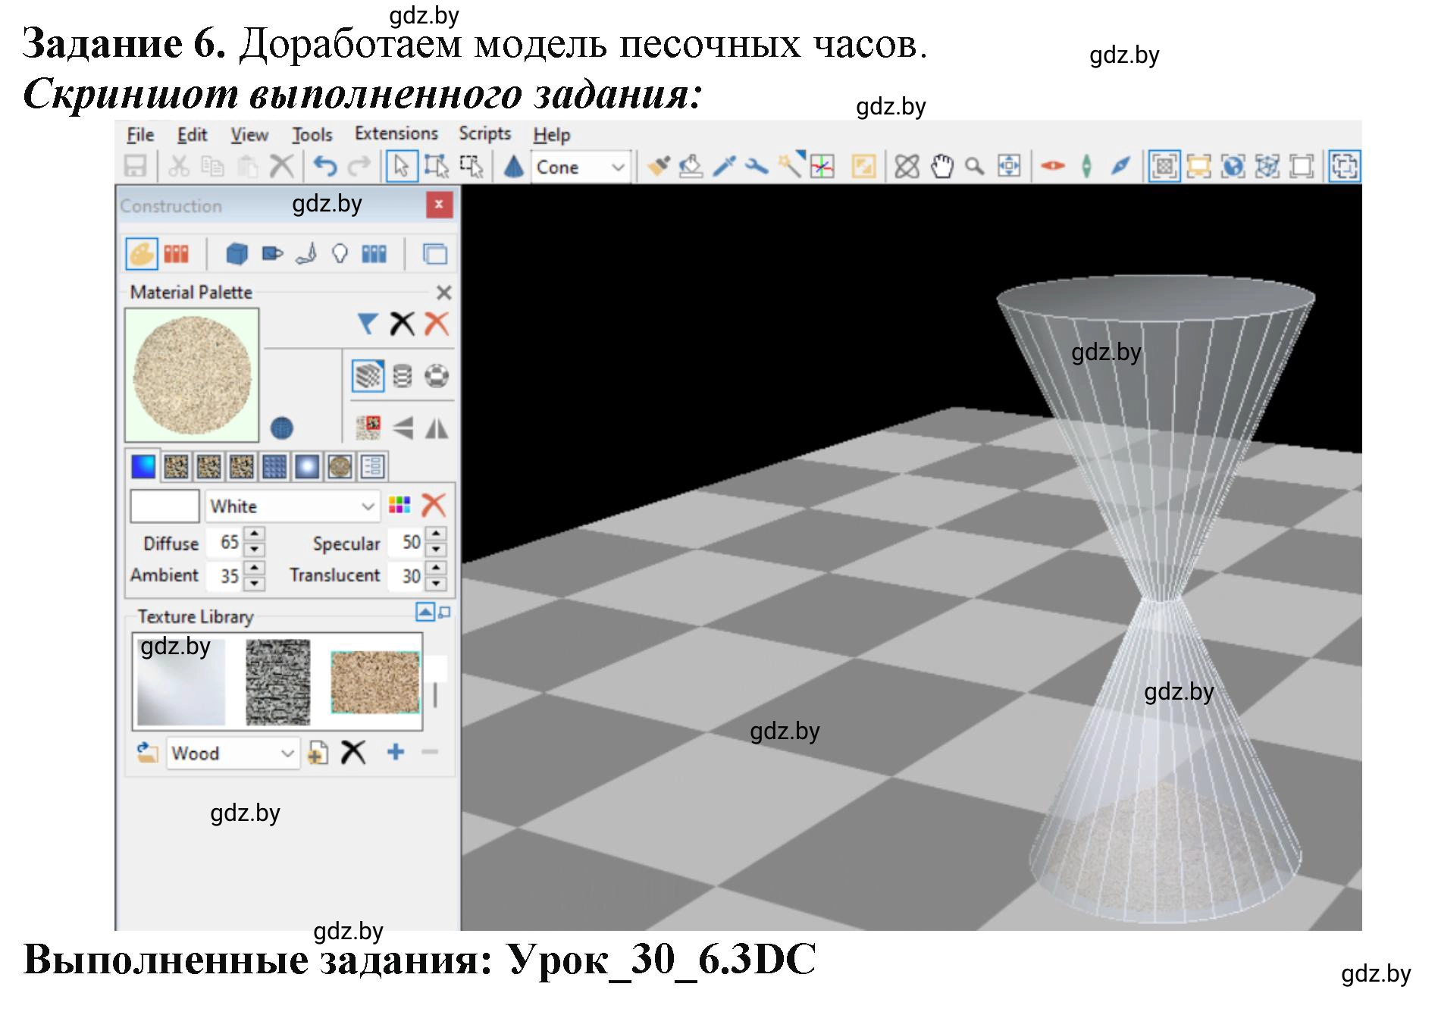The image size is (1438, 1015).
Task: Choose the rectangle-select-with-handles tool
Action: coord(437,166)
